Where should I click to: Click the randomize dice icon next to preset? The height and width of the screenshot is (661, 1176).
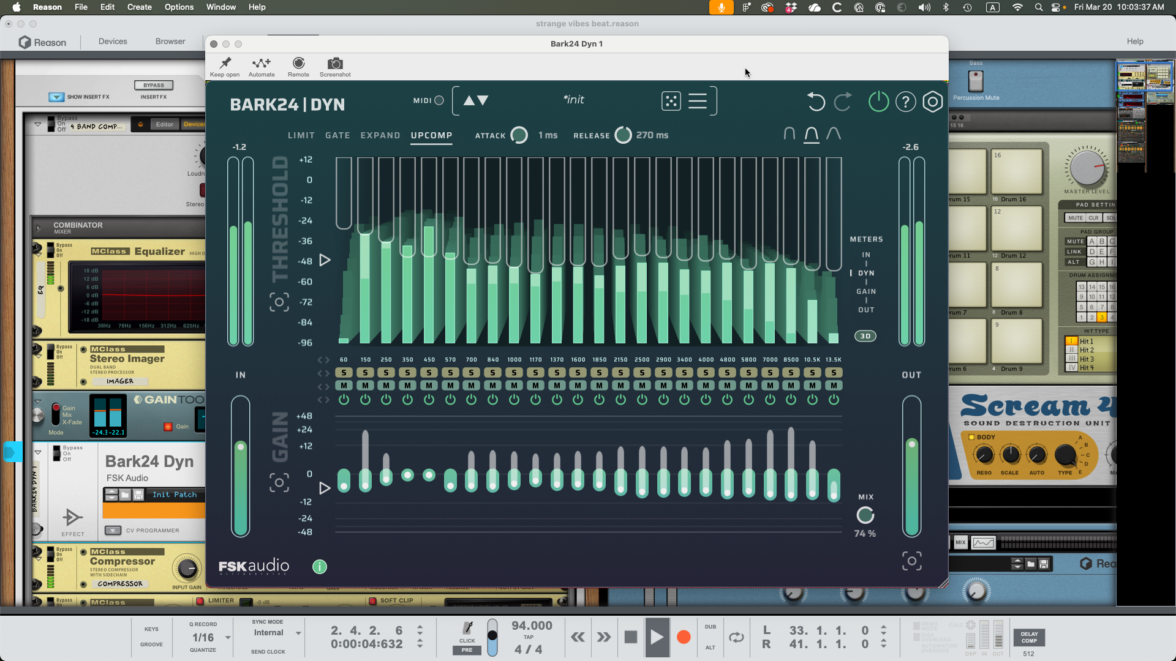coord(671,101)
